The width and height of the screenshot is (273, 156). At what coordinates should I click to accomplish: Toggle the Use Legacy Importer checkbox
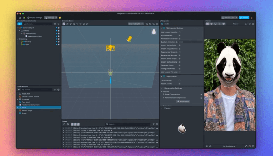click(179, 32)
